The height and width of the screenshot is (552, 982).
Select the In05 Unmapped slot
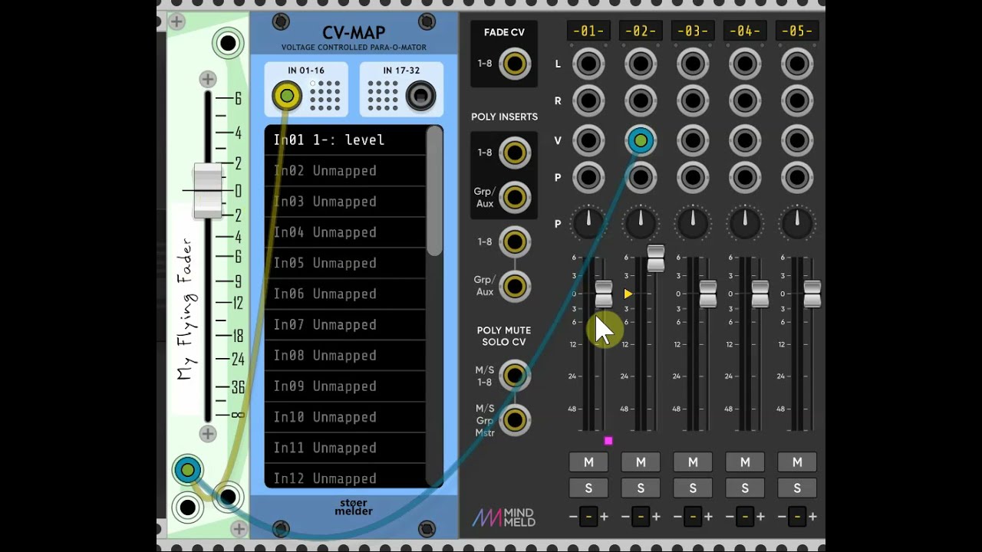click(345, 263)
